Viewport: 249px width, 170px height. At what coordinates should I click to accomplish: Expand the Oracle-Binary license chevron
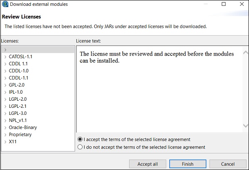coord(5,127)
